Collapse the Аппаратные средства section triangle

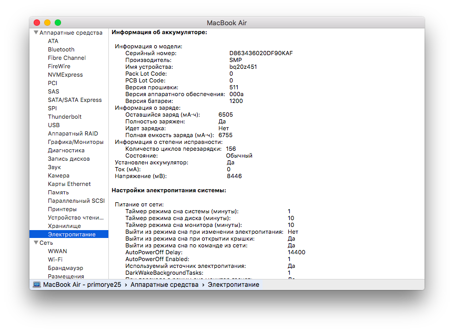coord(35,33)
